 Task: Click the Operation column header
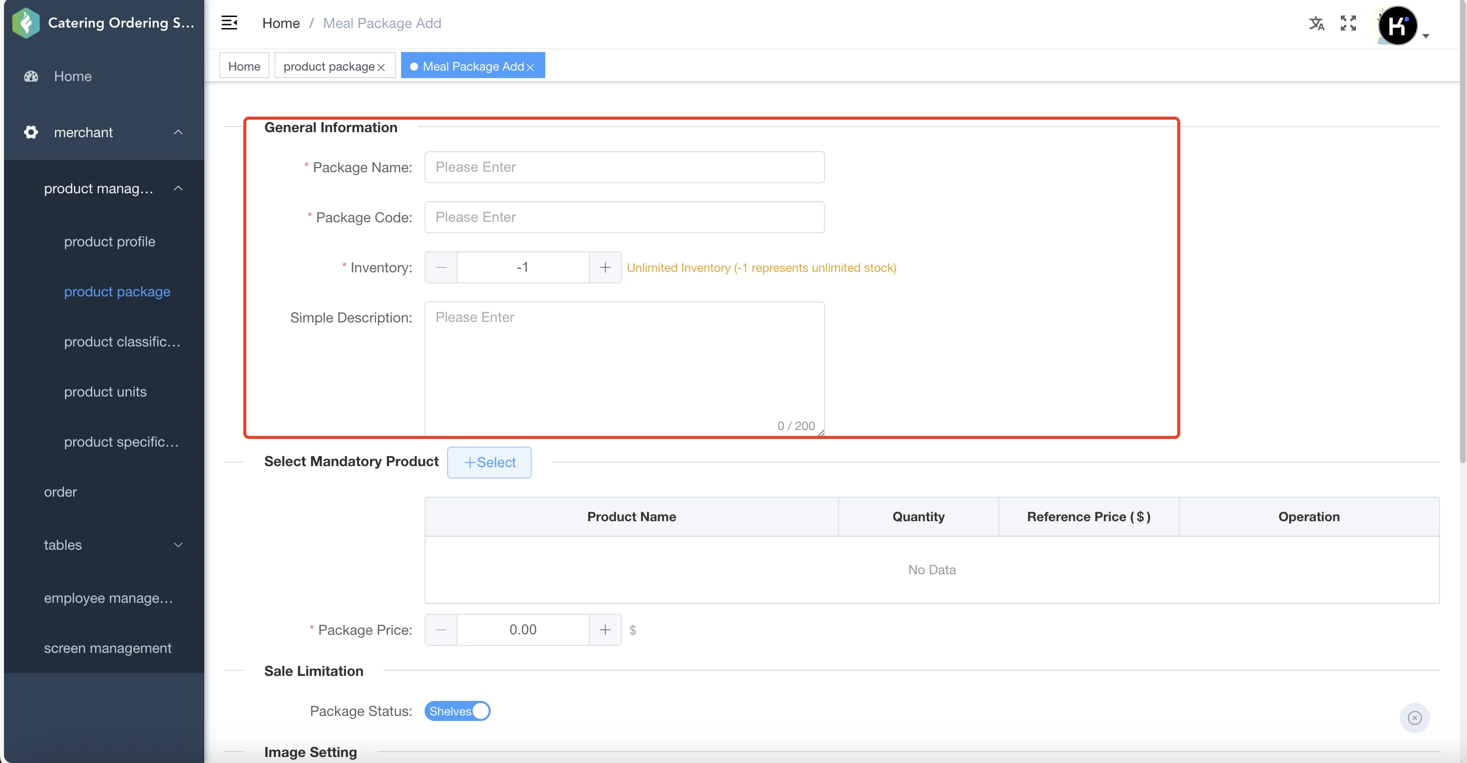pyautogui.click(x=1309, y=517)
